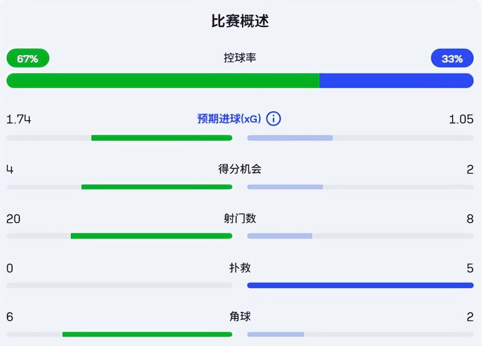Click the home team's corners value 6
This screenshot has width=482, height=346.
(10, 317)
